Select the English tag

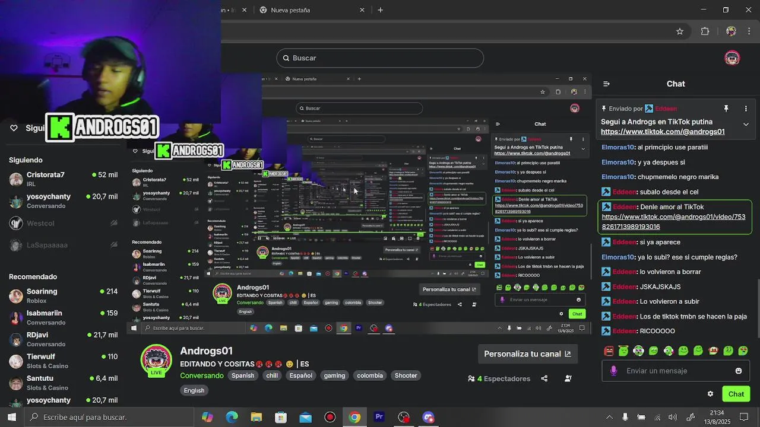tap(194, 390)
